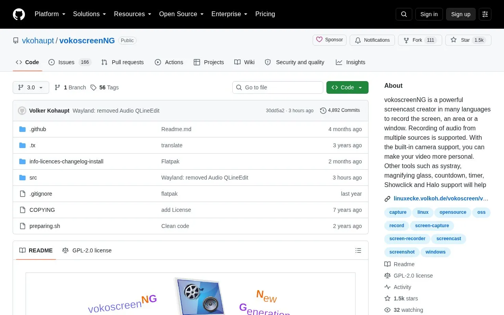Viewport: 504px width, 315px height.
Task: Open the appearance settings icon button
Action: [x=485, y=14]
